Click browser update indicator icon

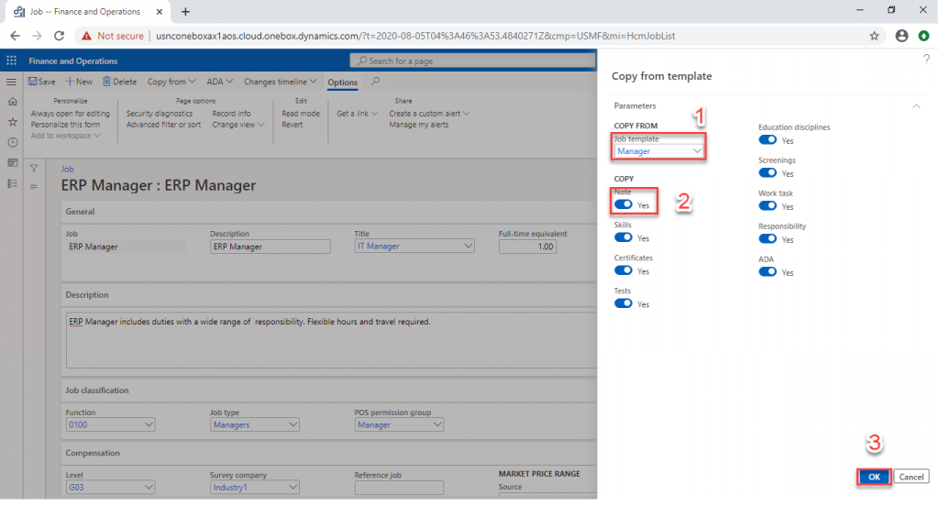(923, 36)
